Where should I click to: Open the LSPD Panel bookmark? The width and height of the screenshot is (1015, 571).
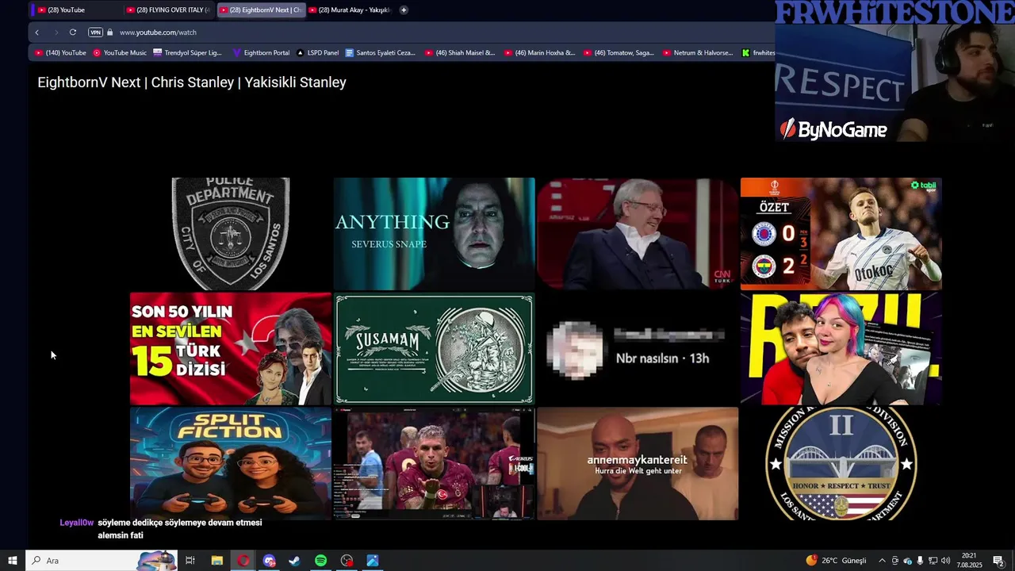(x=317, y=53)
